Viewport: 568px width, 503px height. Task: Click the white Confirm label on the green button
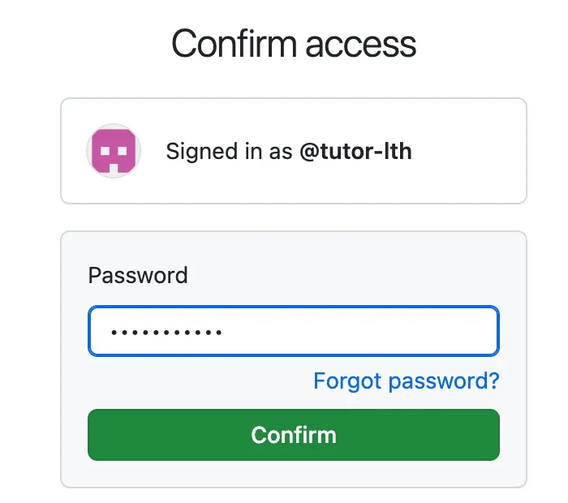293,435
